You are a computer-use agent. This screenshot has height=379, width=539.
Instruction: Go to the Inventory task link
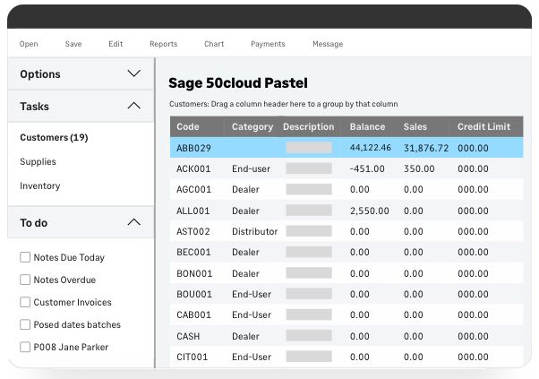click(x=40, y=186)
